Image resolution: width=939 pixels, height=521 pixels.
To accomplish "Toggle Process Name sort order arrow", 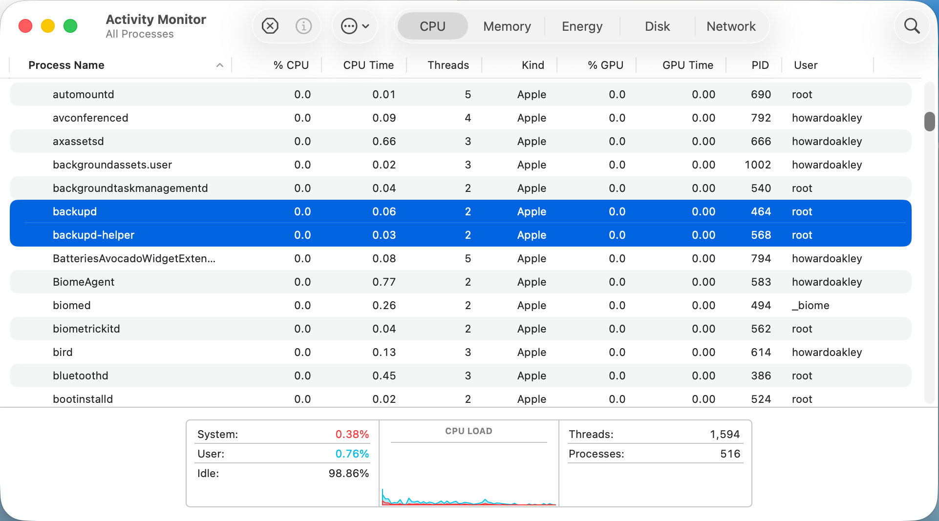I will (219, 64).
